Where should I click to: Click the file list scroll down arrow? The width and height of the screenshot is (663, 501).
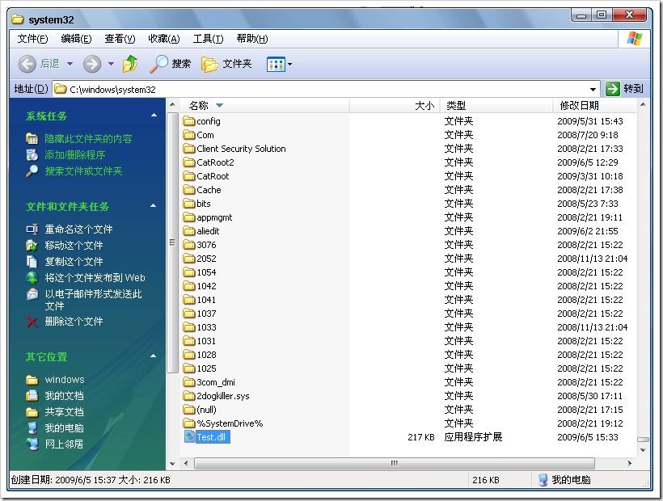pos(643,450)
